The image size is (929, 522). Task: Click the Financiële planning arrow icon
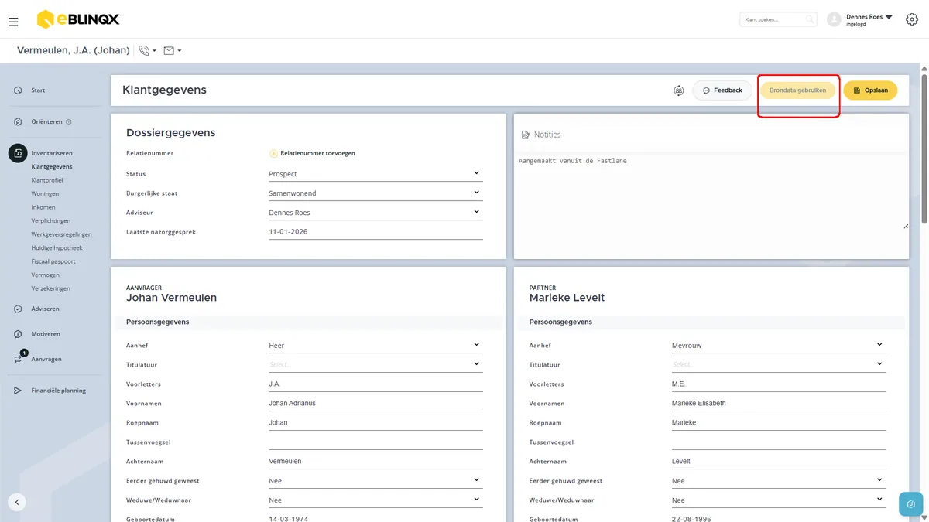pos(17,391)
